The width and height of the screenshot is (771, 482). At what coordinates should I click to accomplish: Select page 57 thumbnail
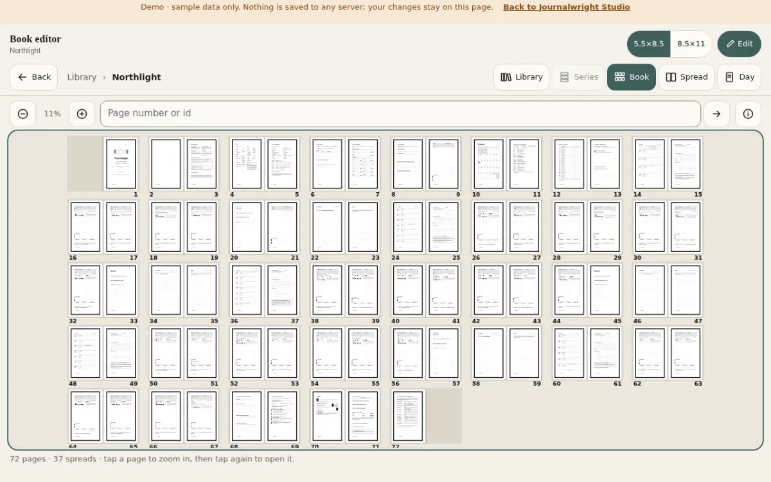click(444, 353)
